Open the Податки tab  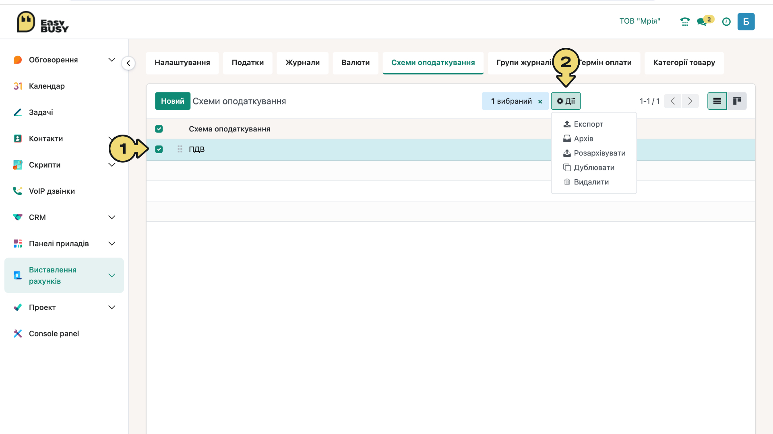tap(248, 63)
